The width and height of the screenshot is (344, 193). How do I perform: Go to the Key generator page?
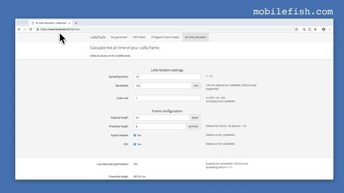point(119,37)
